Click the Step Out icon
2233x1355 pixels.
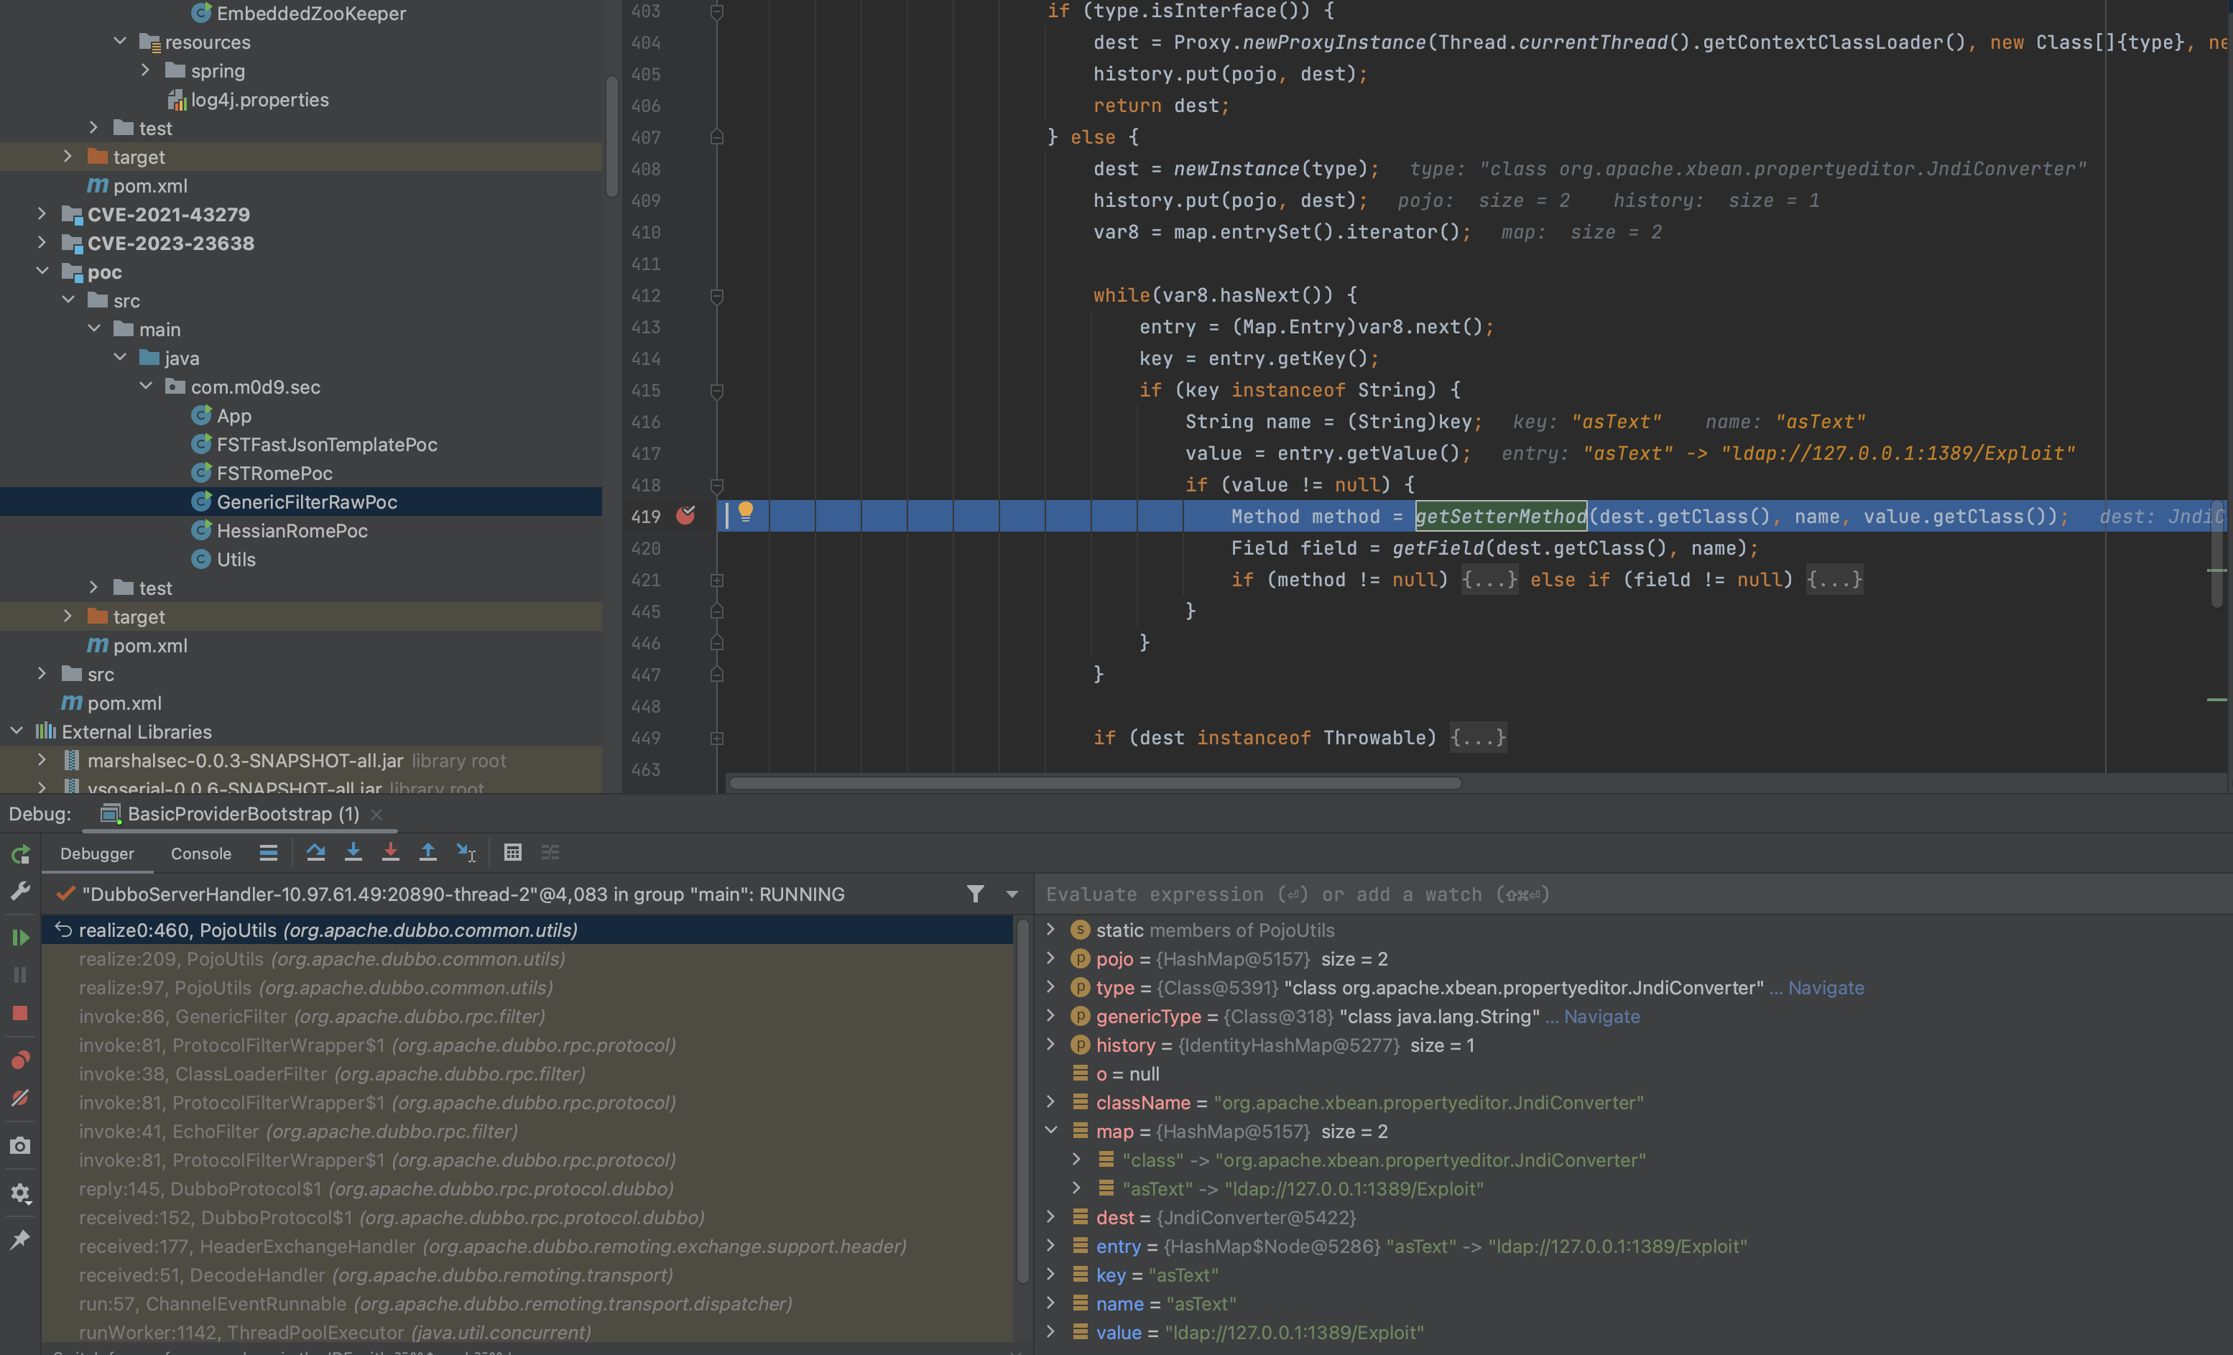[427, 852]
